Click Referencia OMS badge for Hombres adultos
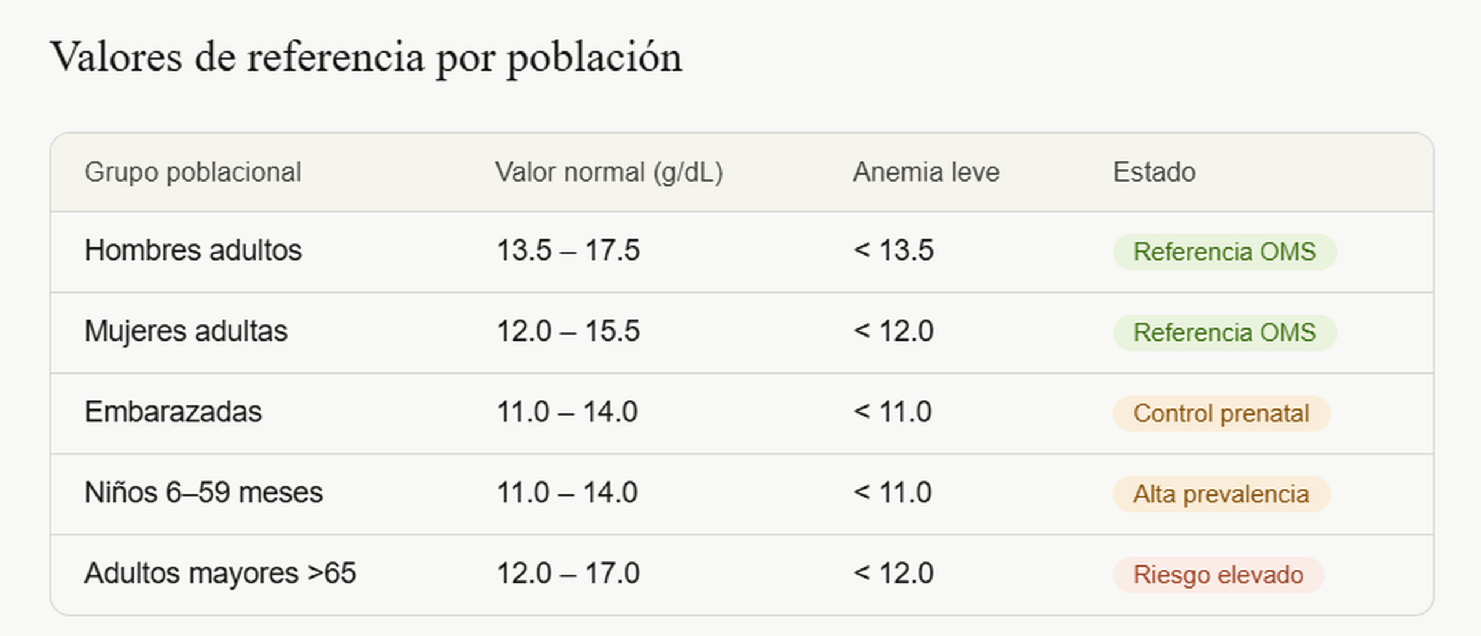The width and height of the screenshot is (1481, 636). pyautogui.click(x=1225, y=252)
